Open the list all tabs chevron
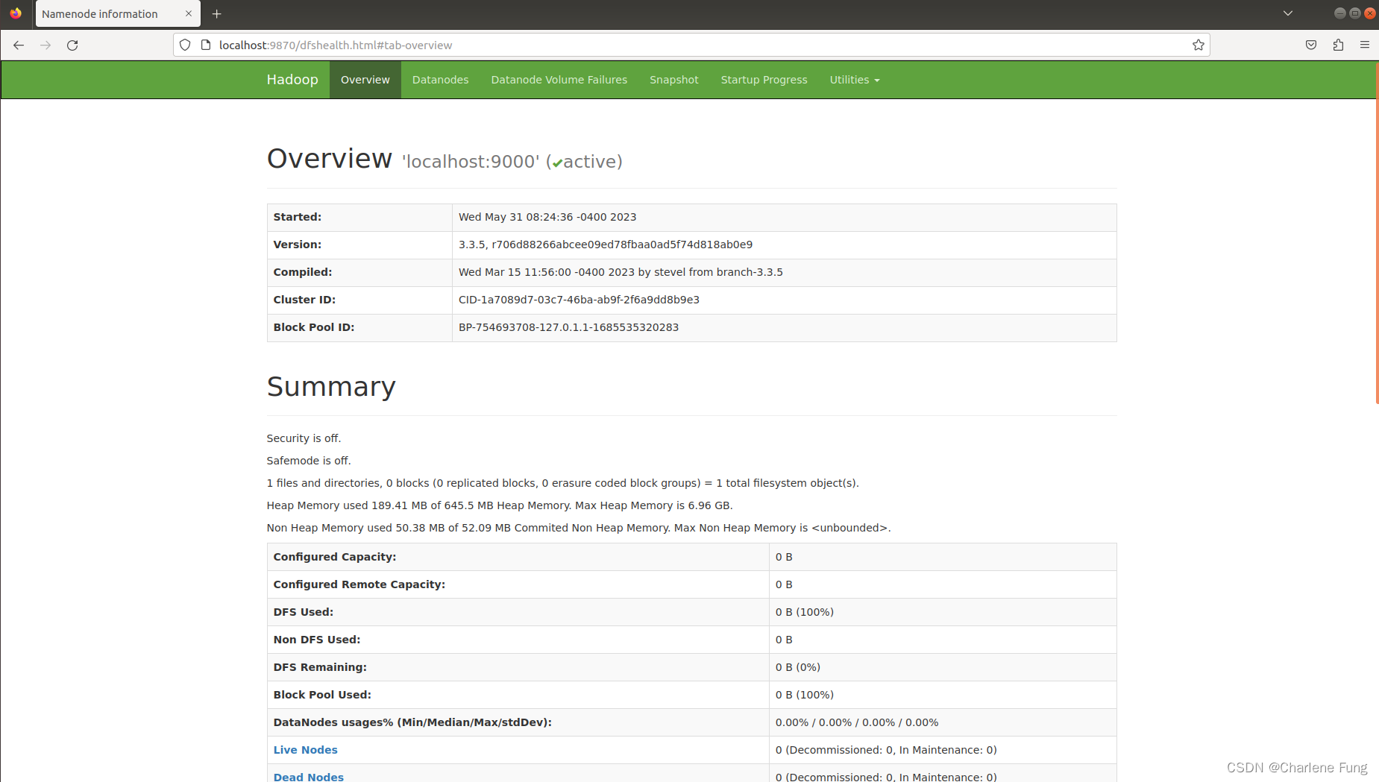Image resolution: width=1379 pixels, height=782 pixels. [x=1288, y=13]
